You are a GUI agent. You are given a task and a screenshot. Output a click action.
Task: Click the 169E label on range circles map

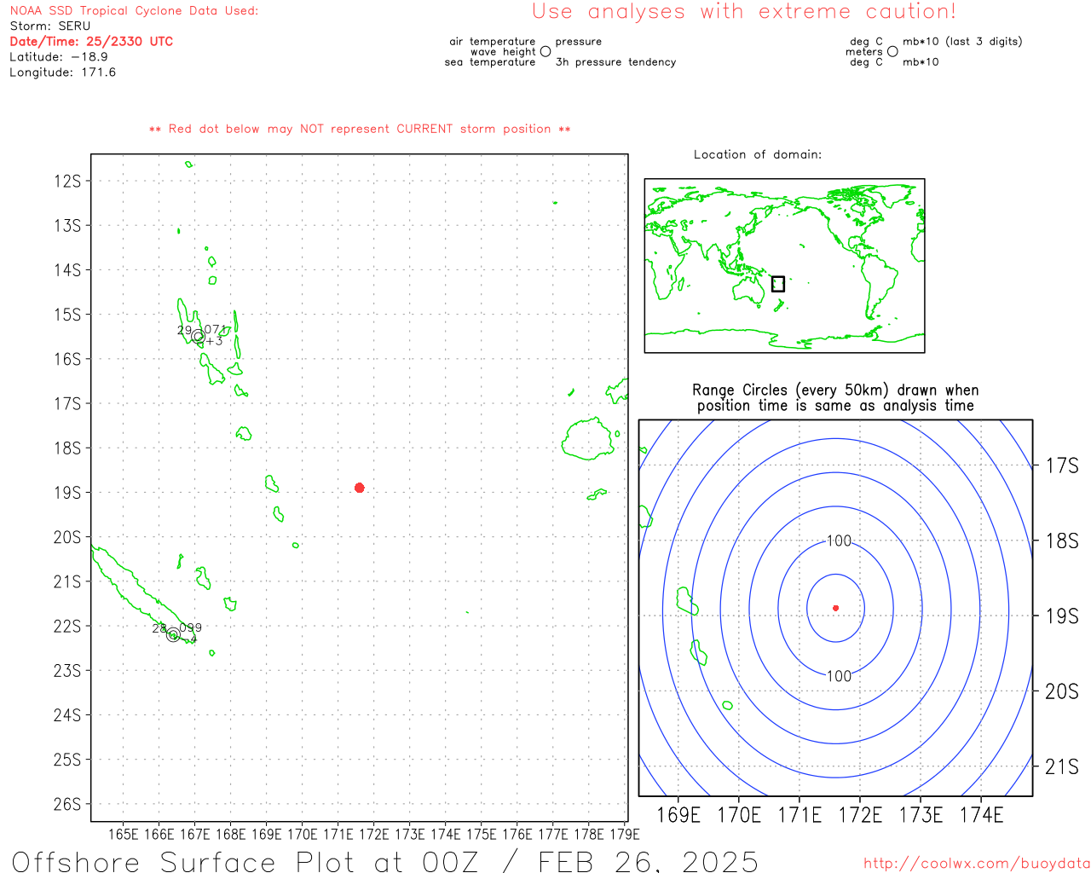tap(678, 815)
